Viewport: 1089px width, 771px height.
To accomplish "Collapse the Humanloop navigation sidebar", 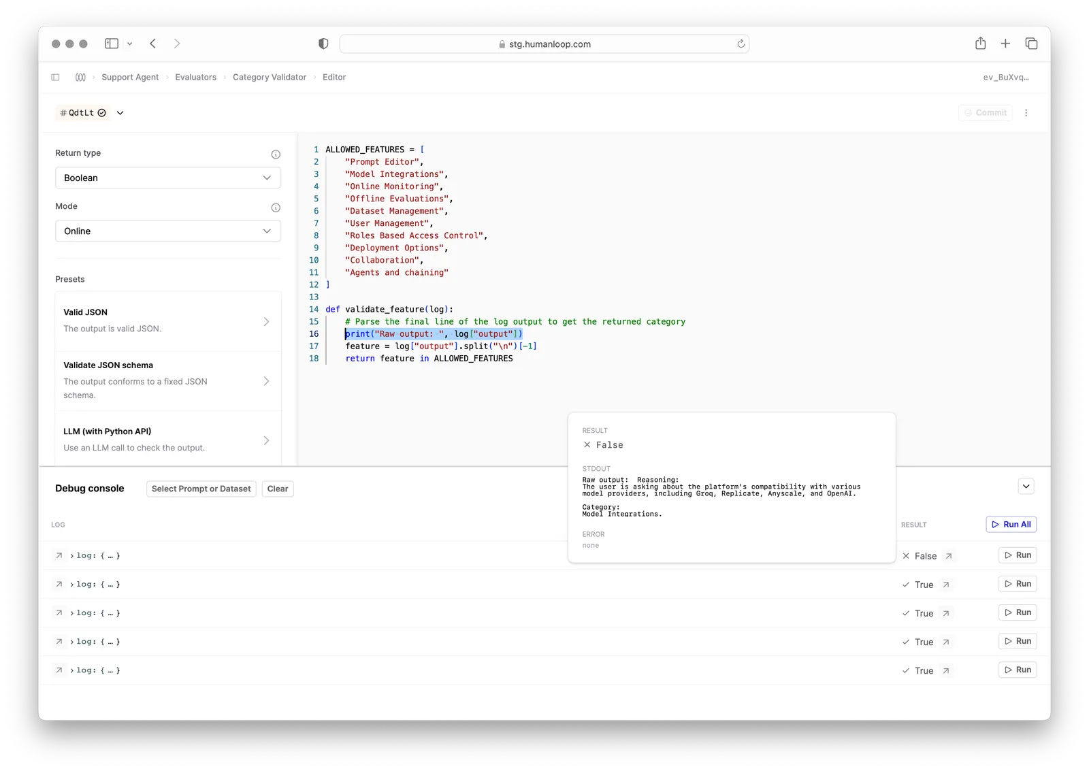I will coord(55,78).
